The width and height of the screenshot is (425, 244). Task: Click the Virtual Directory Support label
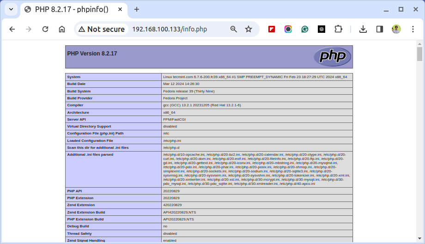point(89,127)
